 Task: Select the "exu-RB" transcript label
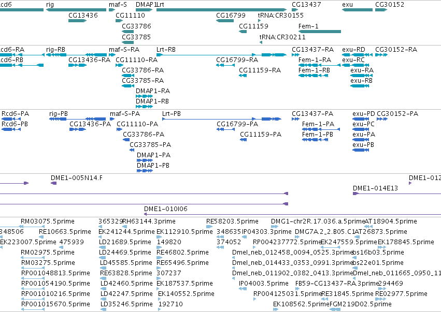click(361, 81)
